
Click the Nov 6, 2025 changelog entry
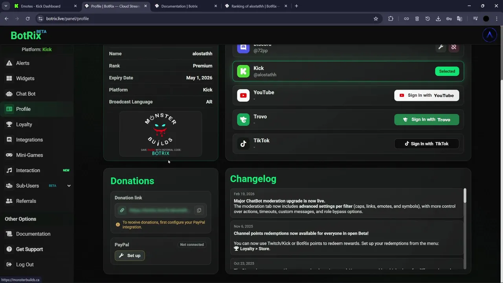click(347, 237)
